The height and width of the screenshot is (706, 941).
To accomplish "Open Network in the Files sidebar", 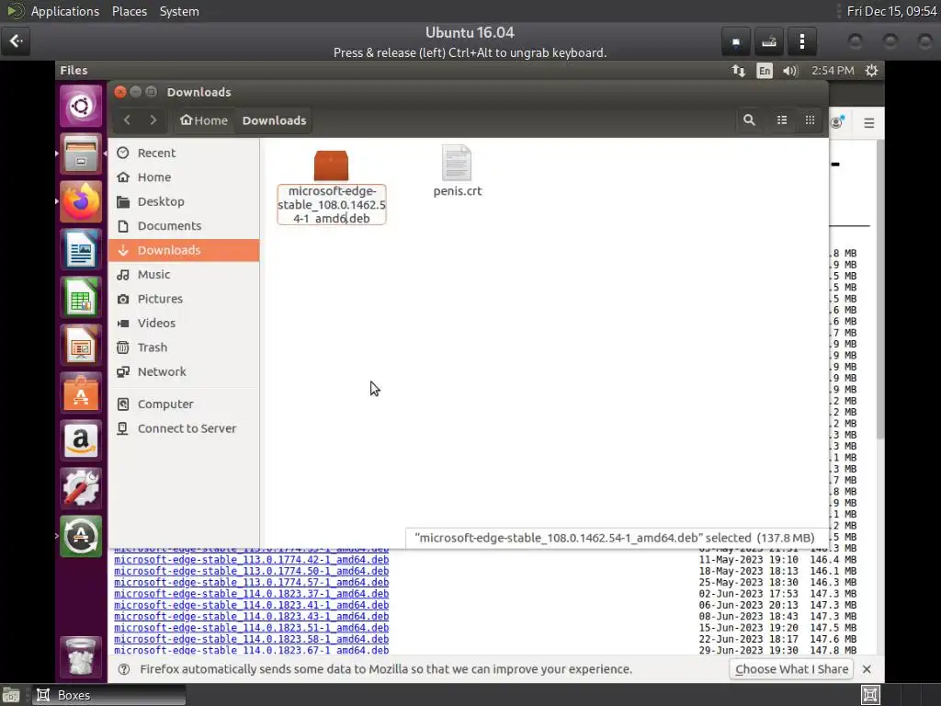I will [x=184, y=371].
